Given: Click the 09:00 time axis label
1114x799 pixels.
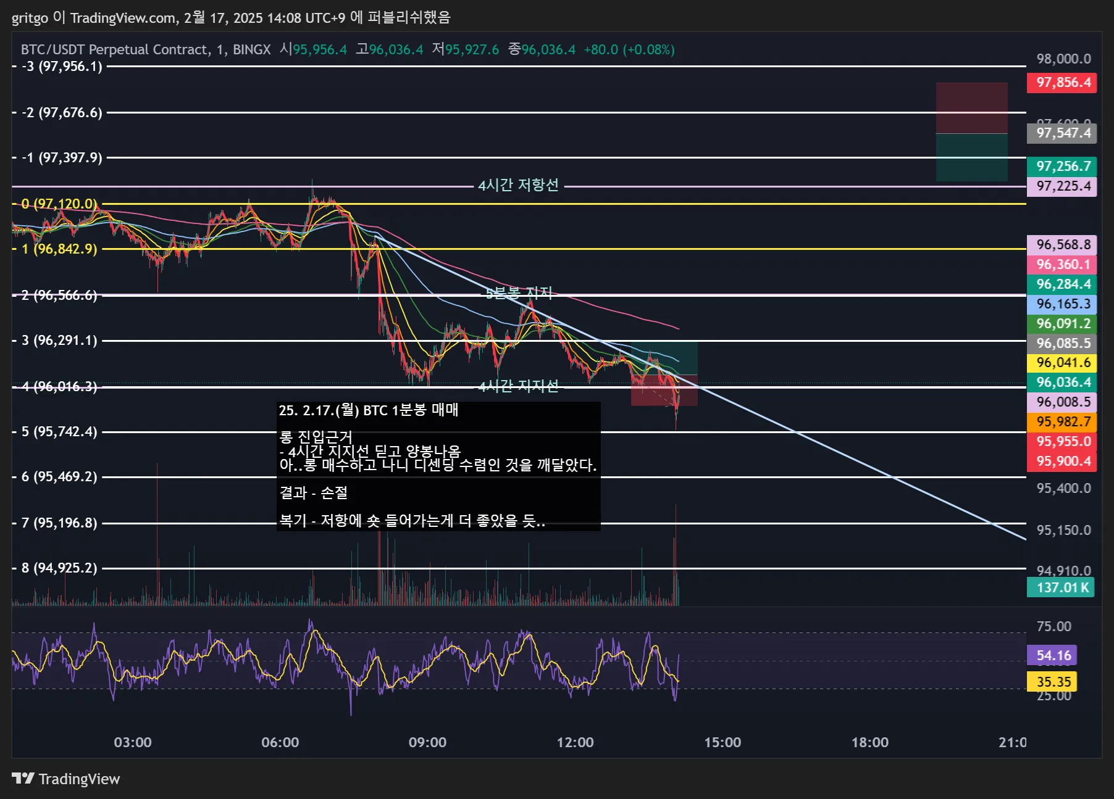Looking at the screenshot, I should coord(427,742).
